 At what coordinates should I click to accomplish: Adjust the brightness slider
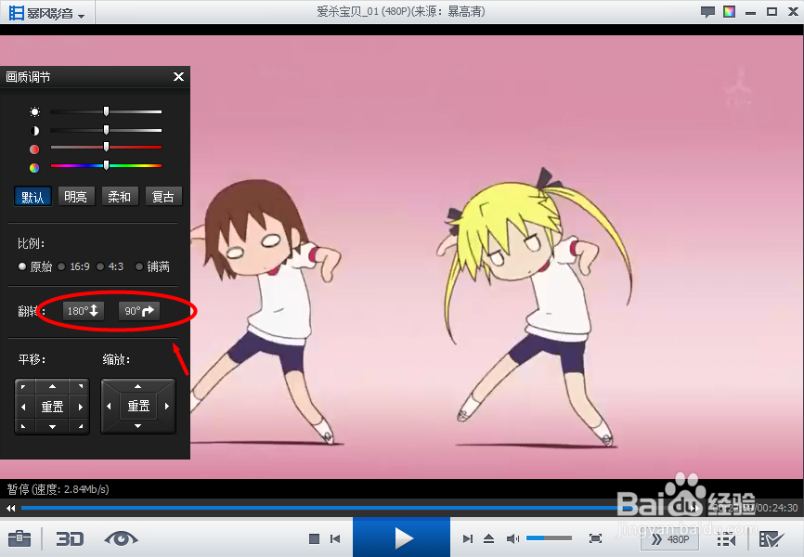(x=106, y=111)
